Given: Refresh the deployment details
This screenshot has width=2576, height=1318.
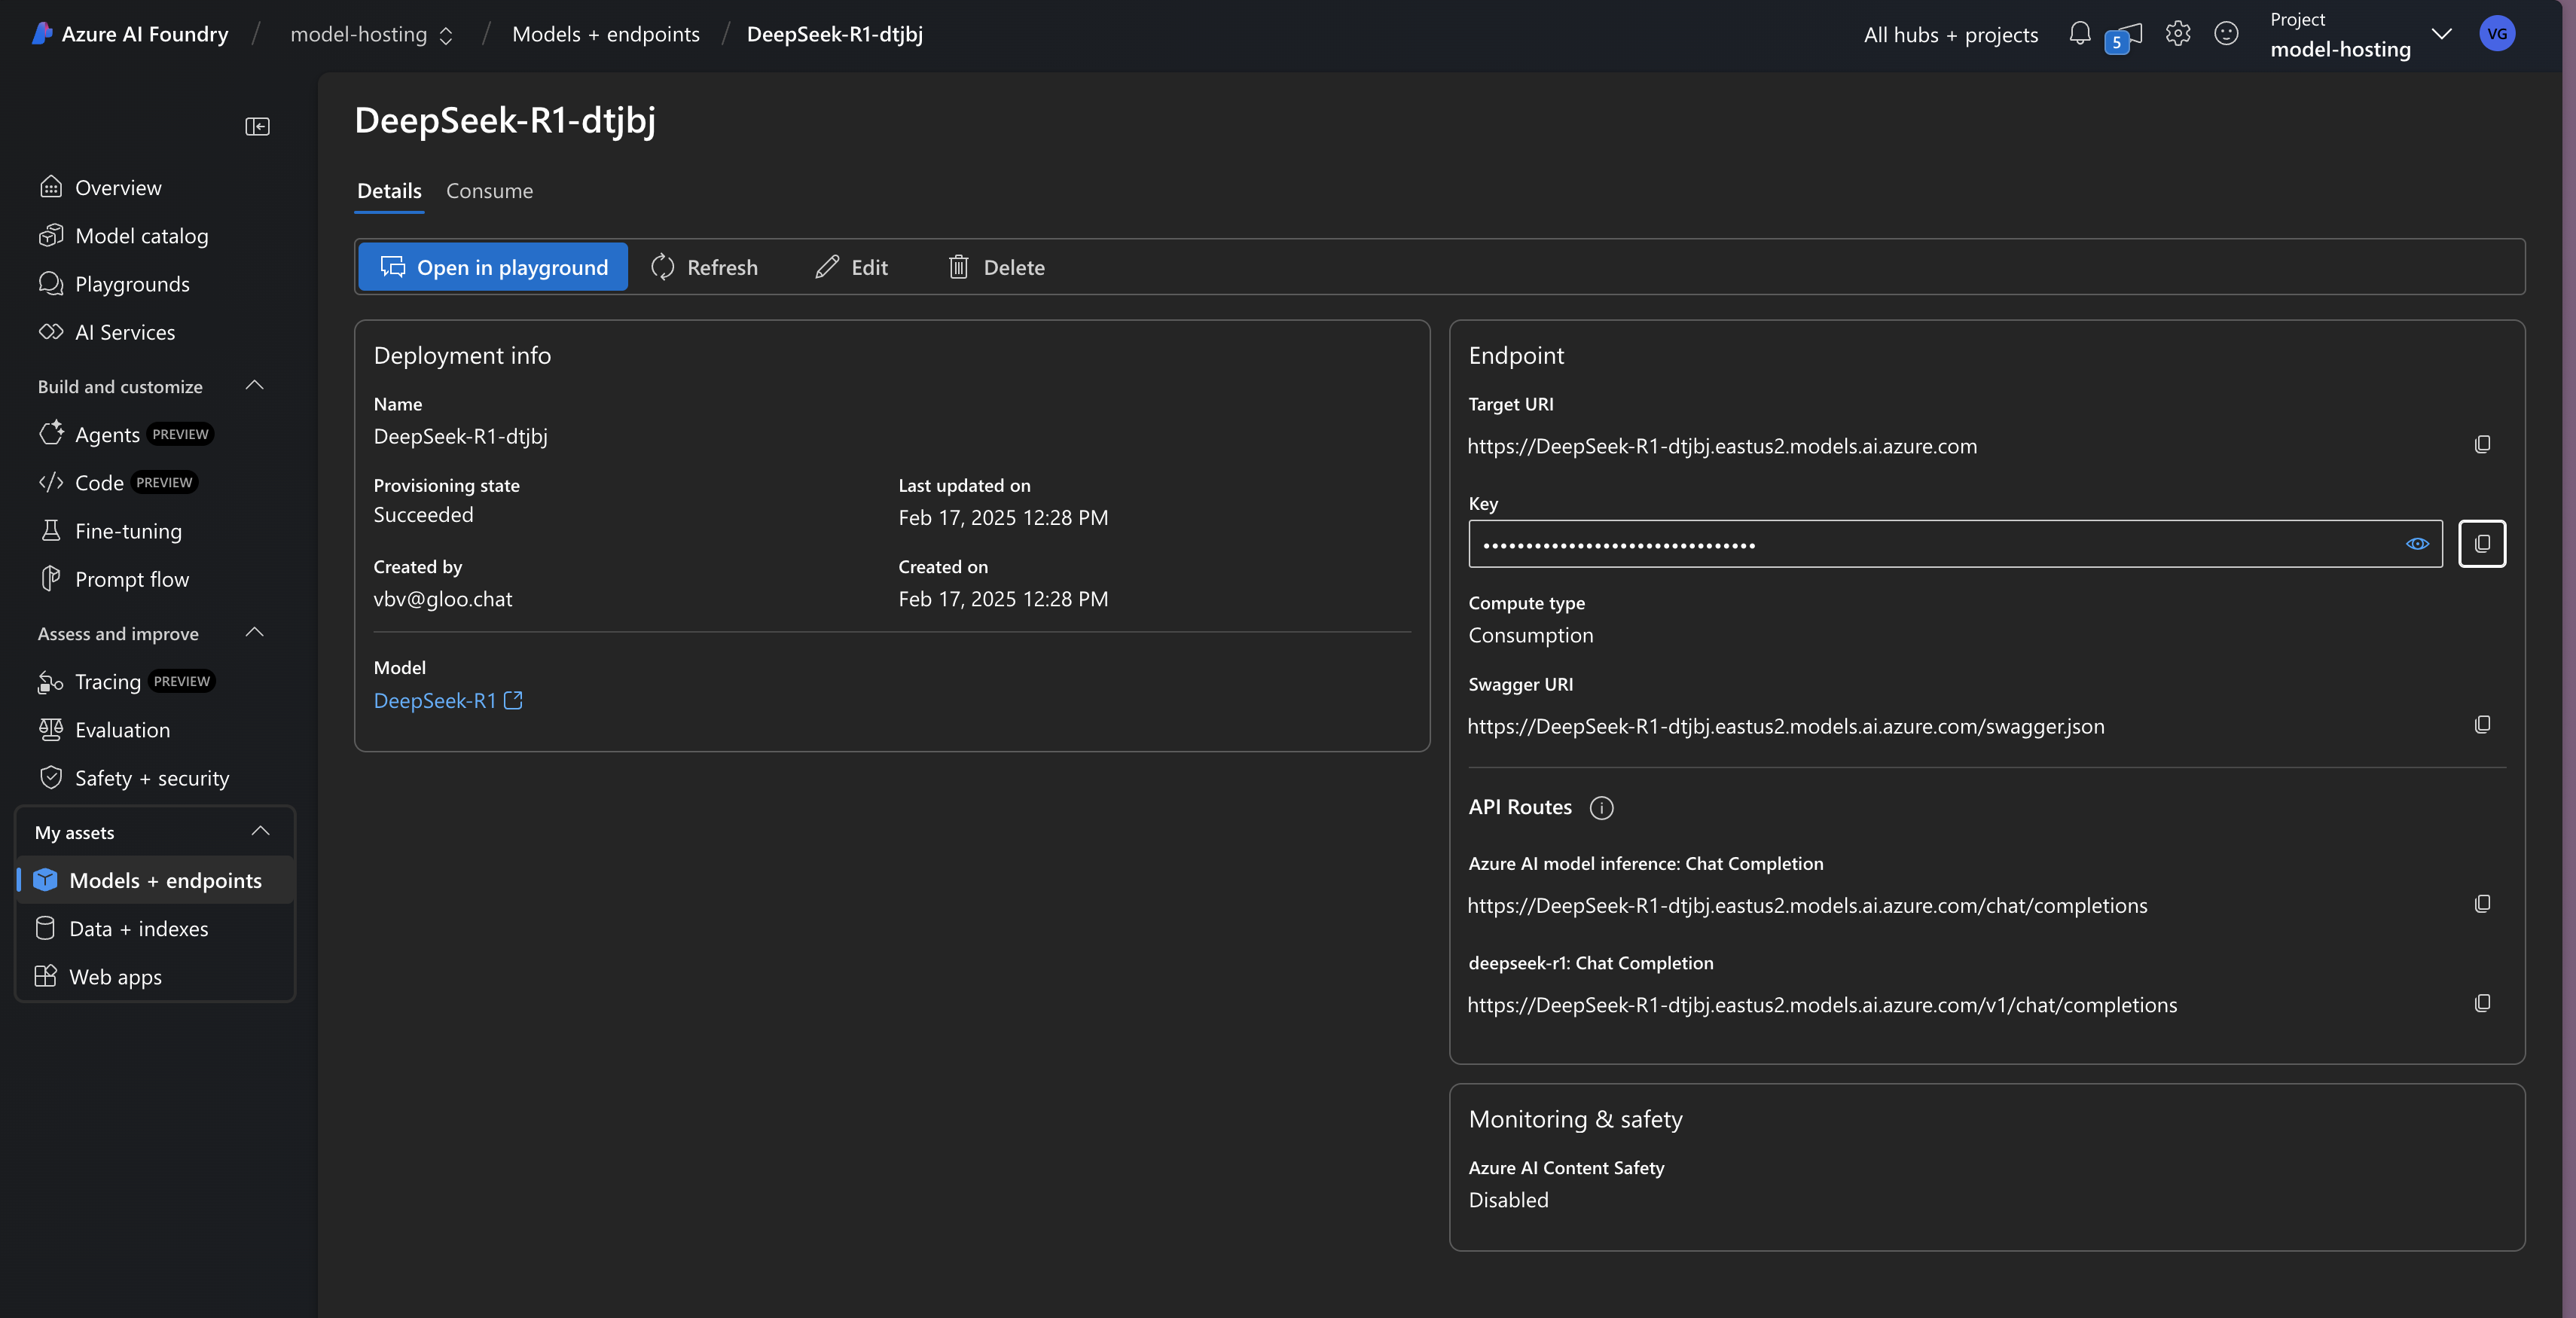Looking at the screenshot, I should 704,267.
